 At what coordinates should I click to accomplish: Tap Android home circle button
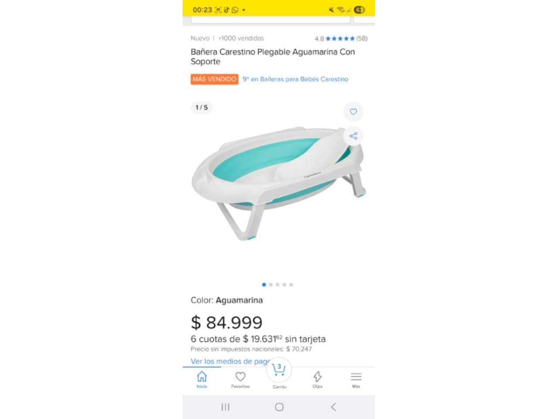[279, 407]
